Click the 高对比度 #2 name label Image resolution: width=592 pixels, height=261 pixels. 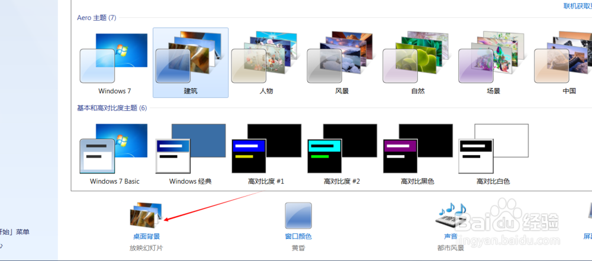point(342,181)
